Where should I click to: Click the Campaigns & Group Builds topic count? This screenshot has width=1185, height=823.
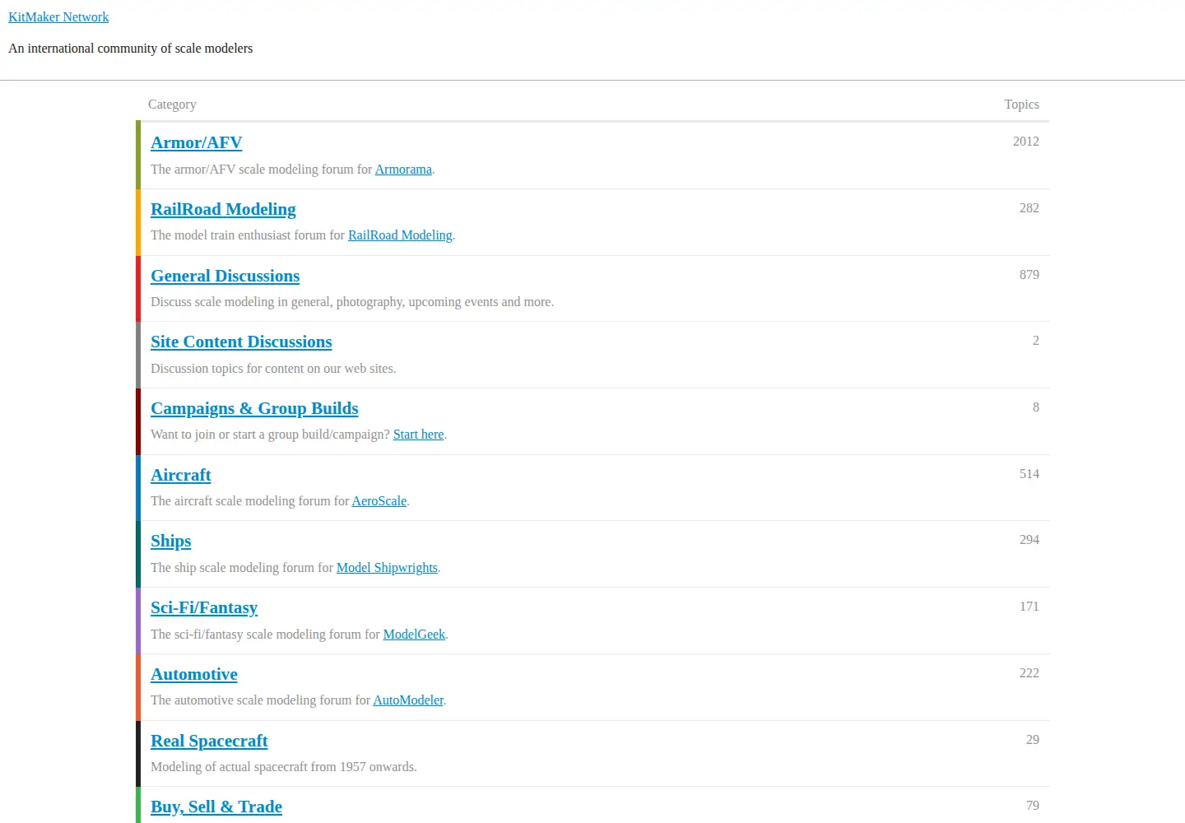(1035, 407)
